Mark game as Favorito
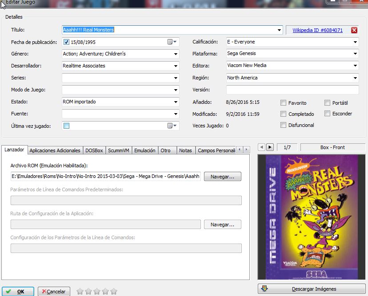Image resolution: width=368 pixels, height=296 pixels. coord(283,103)
